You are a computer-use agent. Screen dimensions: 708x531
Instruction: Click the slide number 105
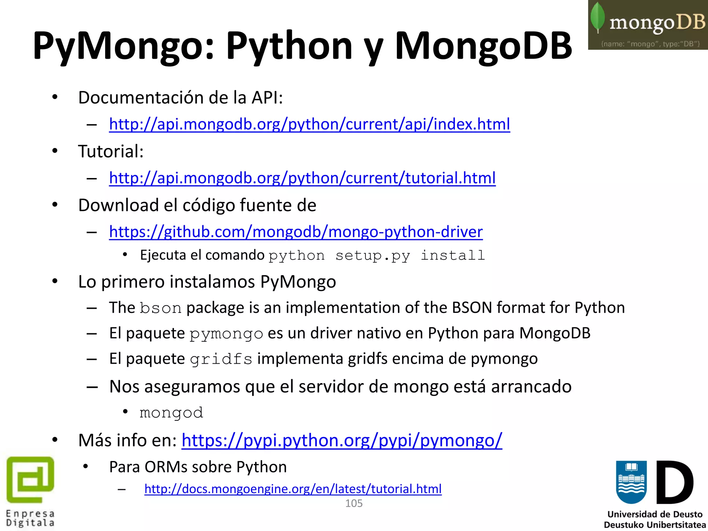tap(354, 503)
